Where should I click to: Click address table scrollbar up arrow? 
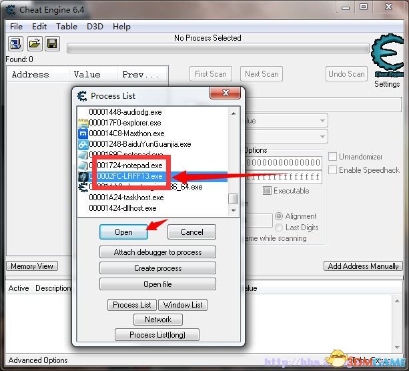click(x=397, y=301)
